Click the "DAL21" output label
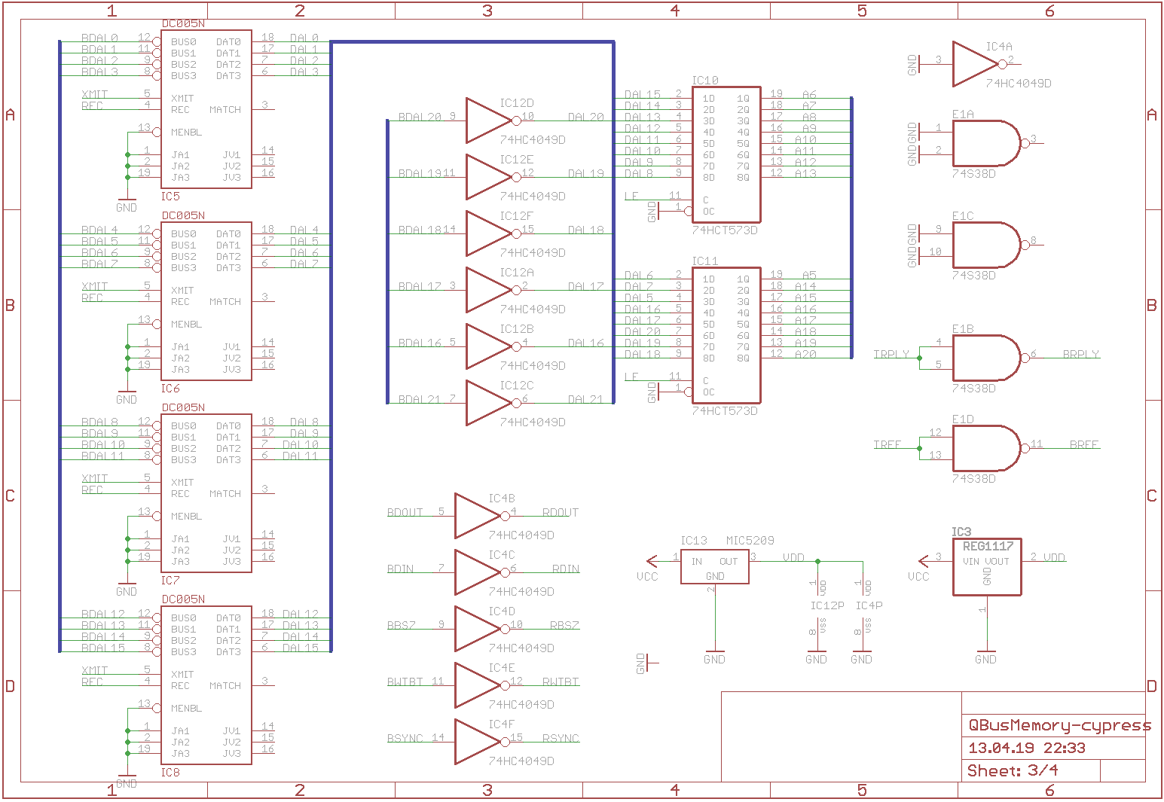 point(586,399)
